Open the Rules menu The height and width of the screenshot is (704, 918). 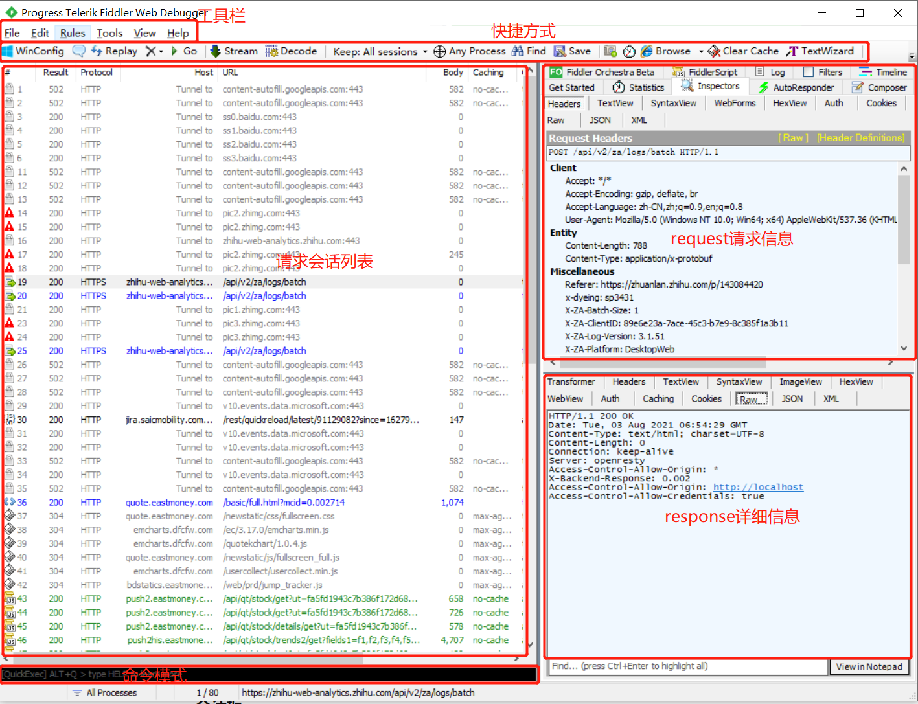tap(73, 33)
